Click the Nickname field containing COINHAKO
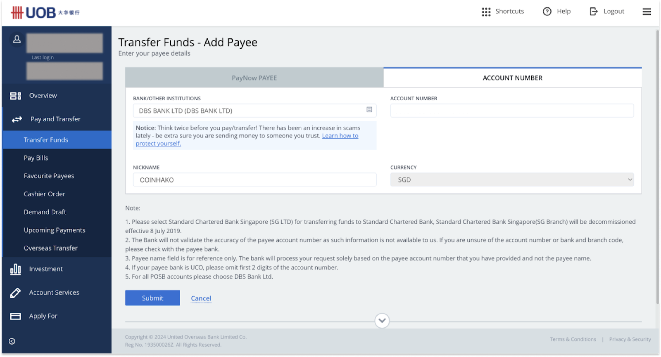Image resolution: width=661 pixels, height=357 pixels. [254, 180]
